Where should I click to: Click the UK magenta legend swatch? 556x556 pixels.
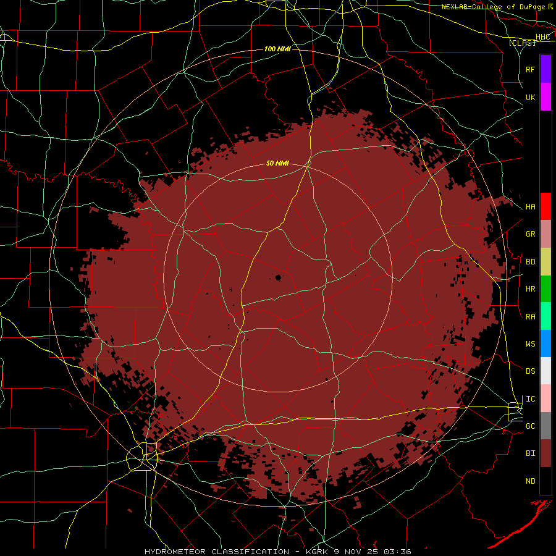[x=545, y=97]
